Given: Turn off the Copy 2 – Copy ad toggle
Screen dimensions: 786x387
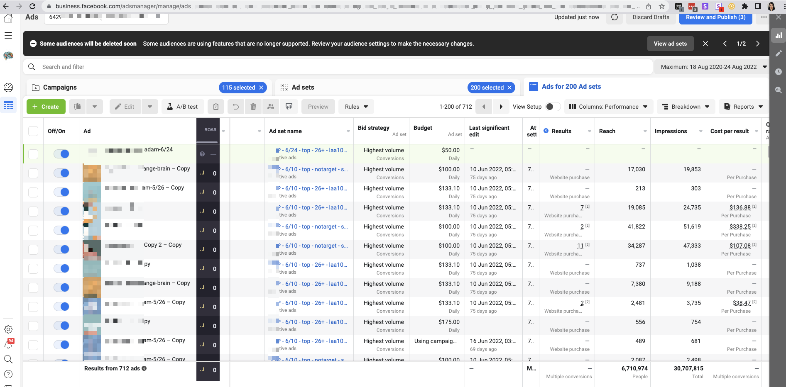Looking at the screenshot, I should click(61, 249).
